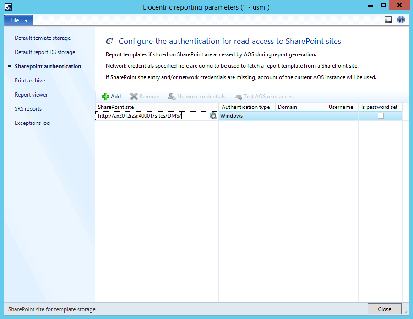
Task: Open the Print archive section
Action: tap(30, 81)
